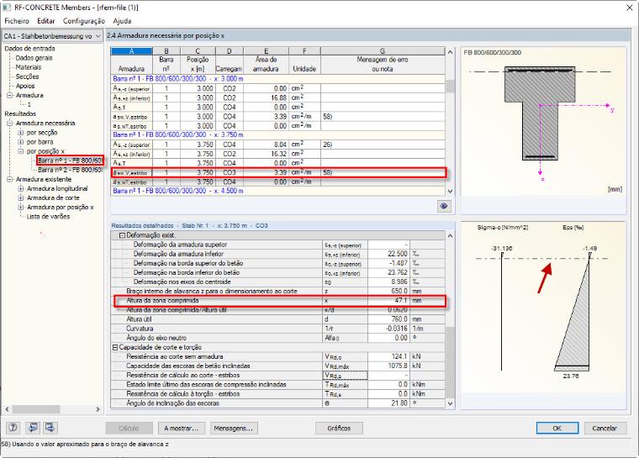Go to the next table with the right arrow icon
The image size is (639, 458).
[50, 428]
